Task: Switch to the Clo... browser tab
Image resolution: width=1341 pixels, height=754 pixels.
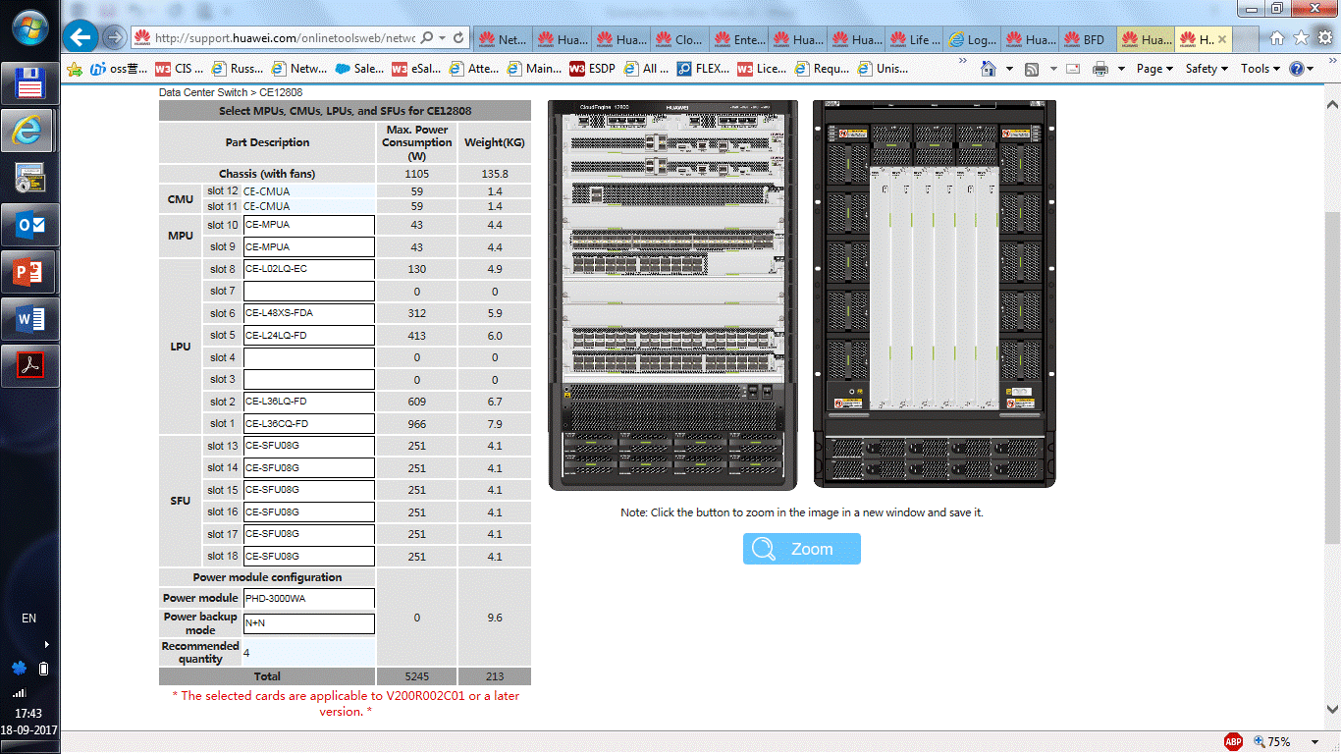Action: point(680,39)
